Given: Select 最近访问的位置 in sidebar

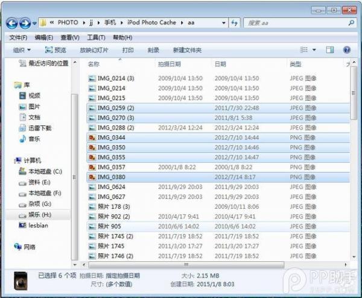Looking at the screenshot, I should (44, 63).
